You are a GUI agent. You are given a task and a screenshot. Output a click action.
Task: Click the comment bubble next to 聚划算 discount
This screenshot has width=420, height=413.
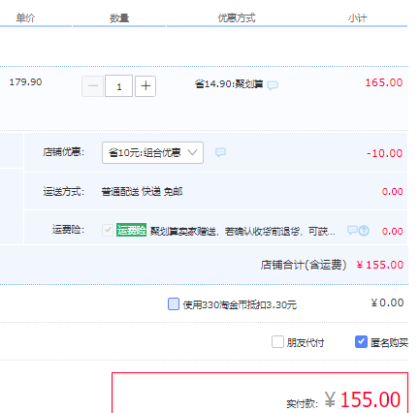[273, 85]
